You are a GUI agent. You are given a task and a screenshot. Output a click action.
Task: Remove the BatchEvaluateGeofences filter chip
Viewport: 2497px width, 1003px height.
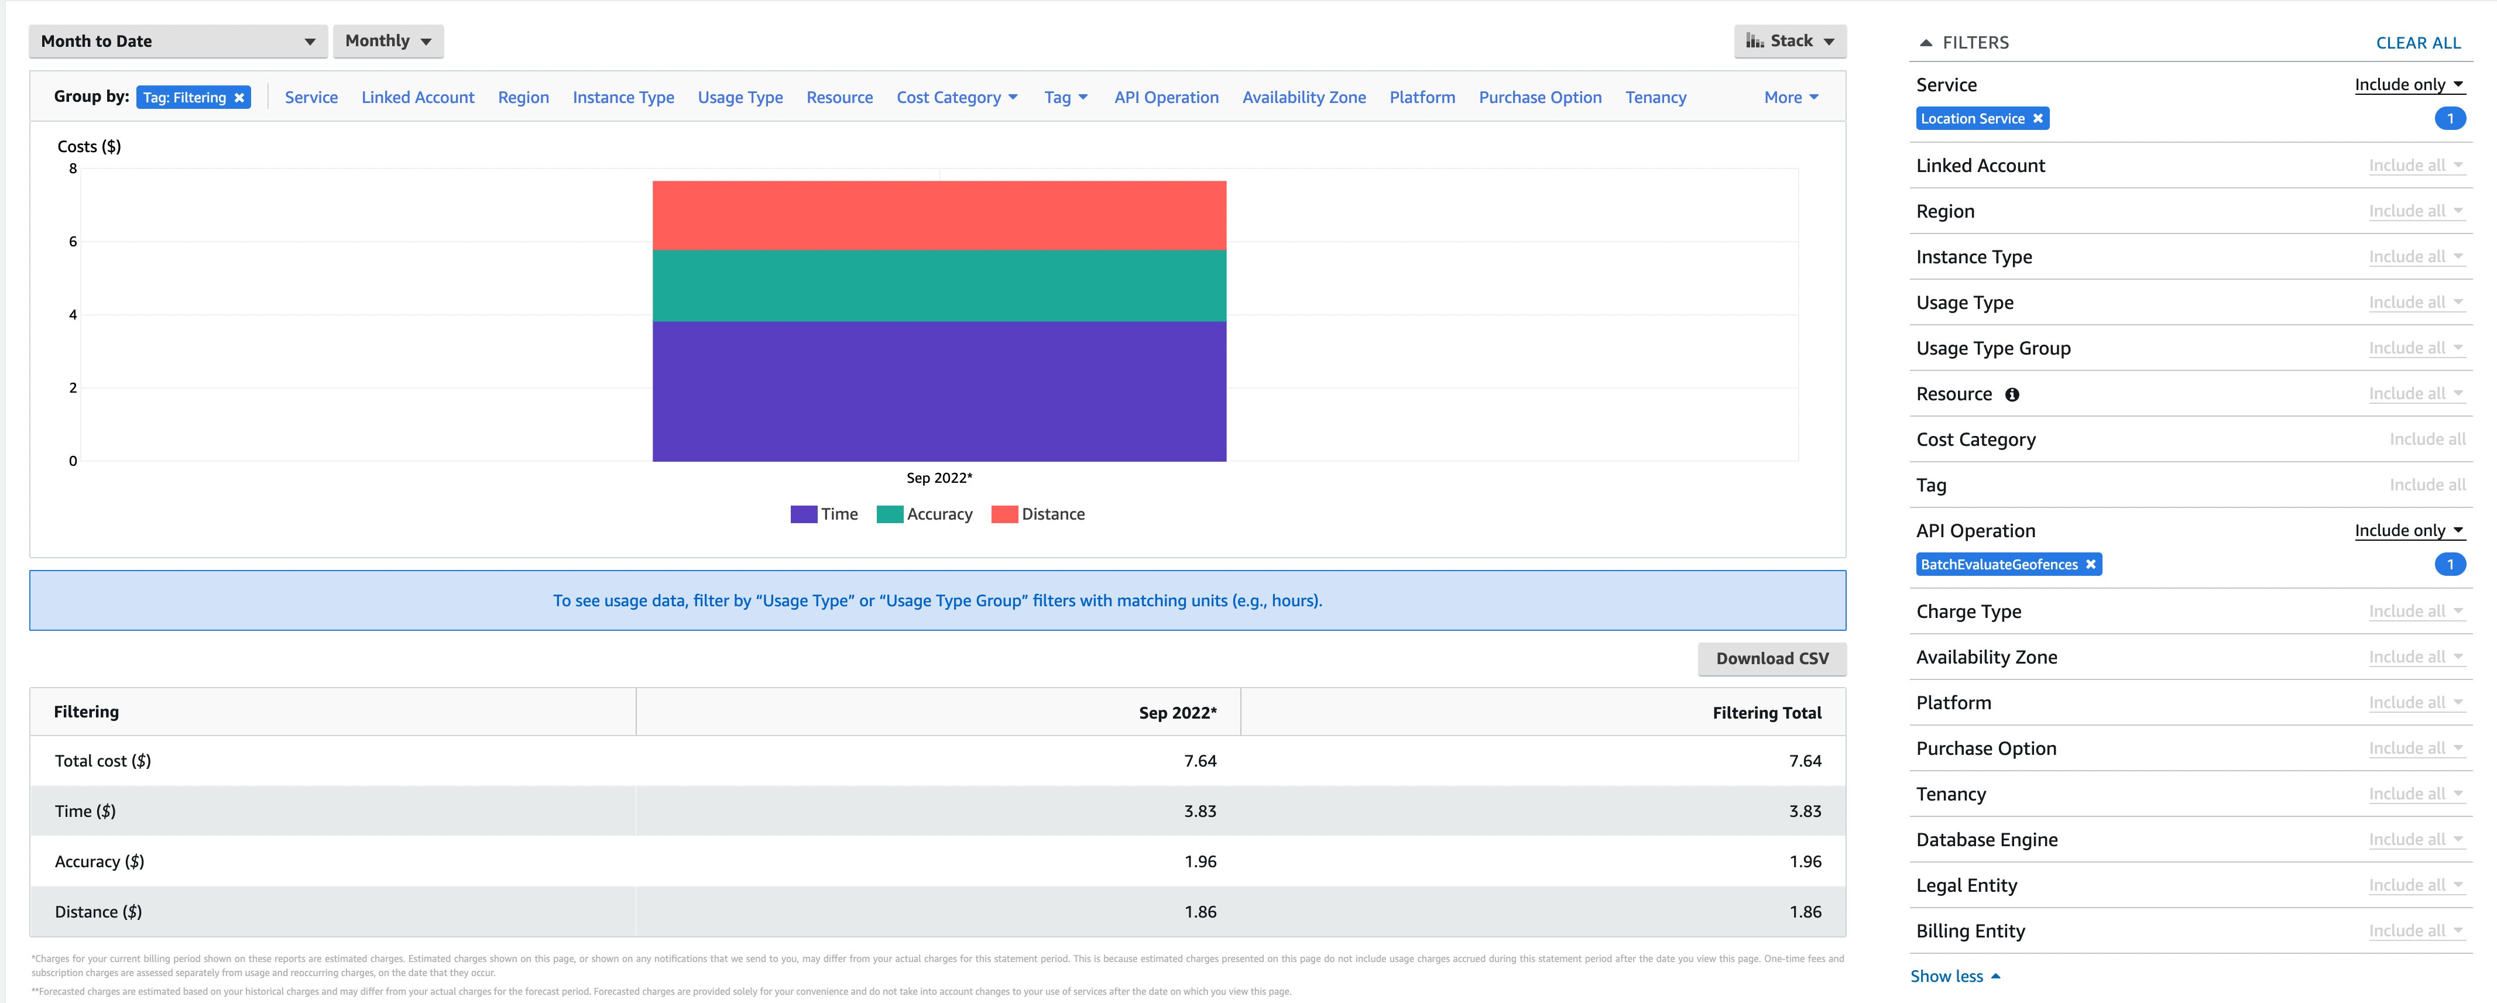pos(2091,564)
